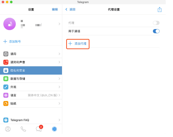The height and width of the screenshot is (137, 173).
Task: Open 数据与存储 row chevron
Action: coord(59,79)
